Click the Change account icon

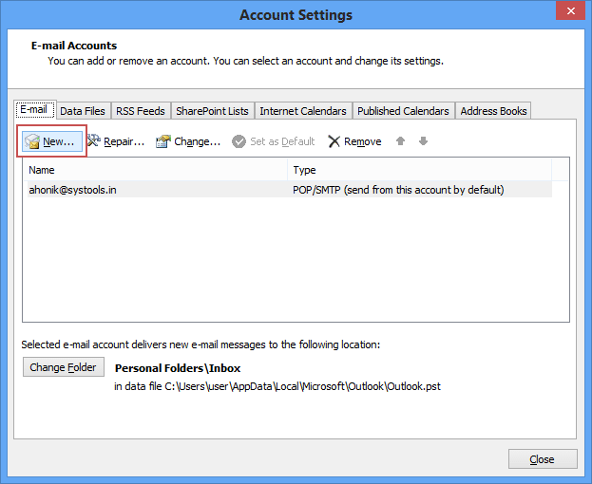(x=163, y=141)
